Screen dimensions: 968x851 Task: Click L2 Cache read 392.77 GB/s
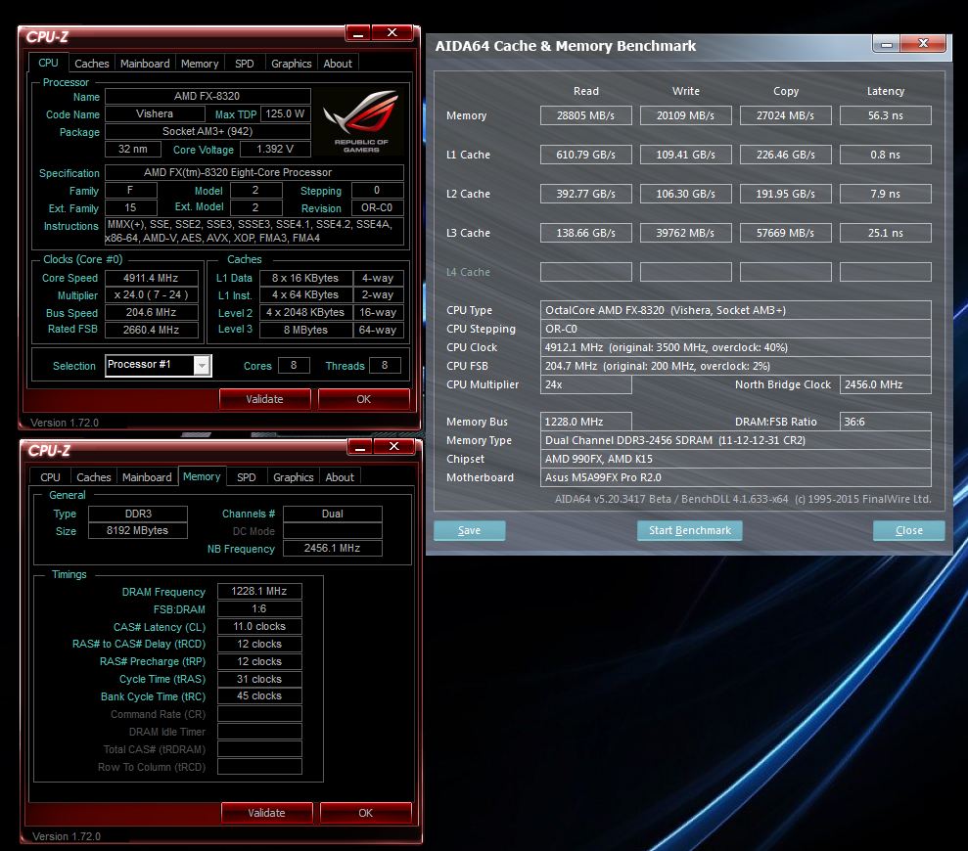tap(586, 194)
